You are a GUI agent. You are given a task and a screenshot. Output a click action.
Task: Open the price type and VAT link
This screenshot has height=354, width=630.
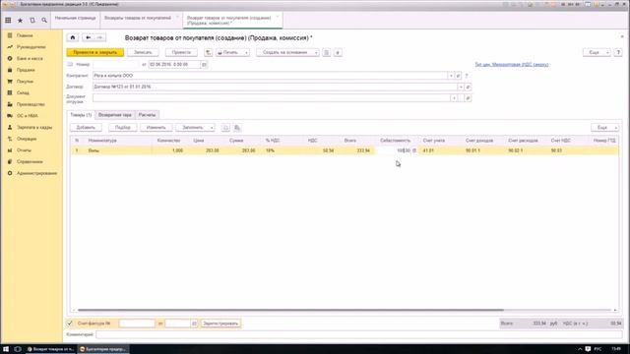click(x=512, y=64)
